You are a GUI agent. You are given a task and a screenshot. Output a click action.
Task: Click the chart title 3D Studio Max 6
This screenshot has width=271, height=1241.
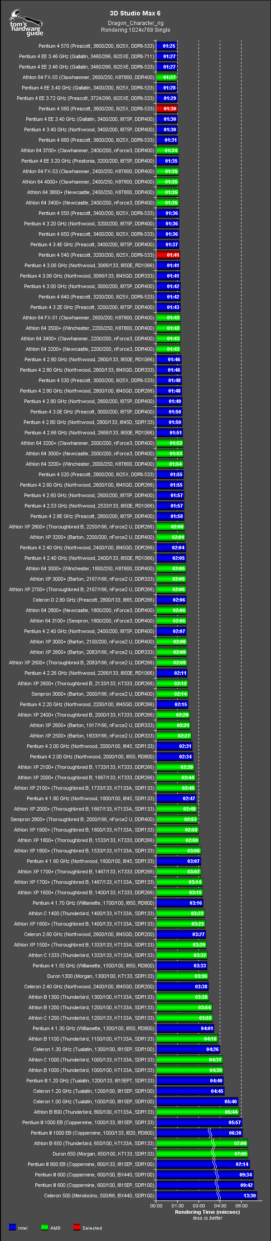[x=135, y=13]
